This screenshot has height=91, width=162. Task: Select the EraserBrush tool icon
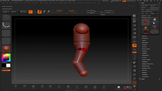point(154,28)
